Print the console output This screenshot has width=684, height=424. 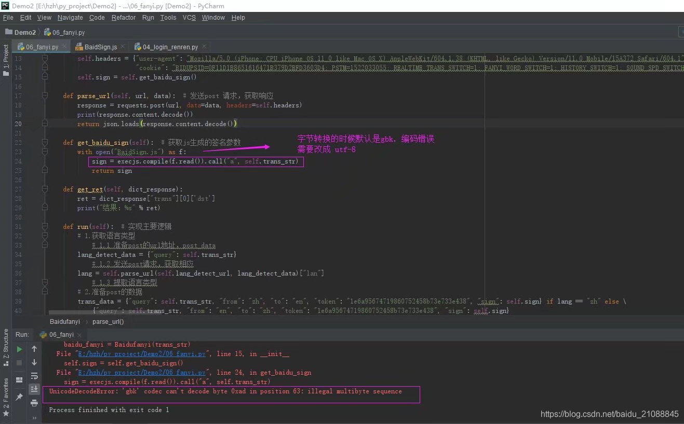click(x=34, y=403)
